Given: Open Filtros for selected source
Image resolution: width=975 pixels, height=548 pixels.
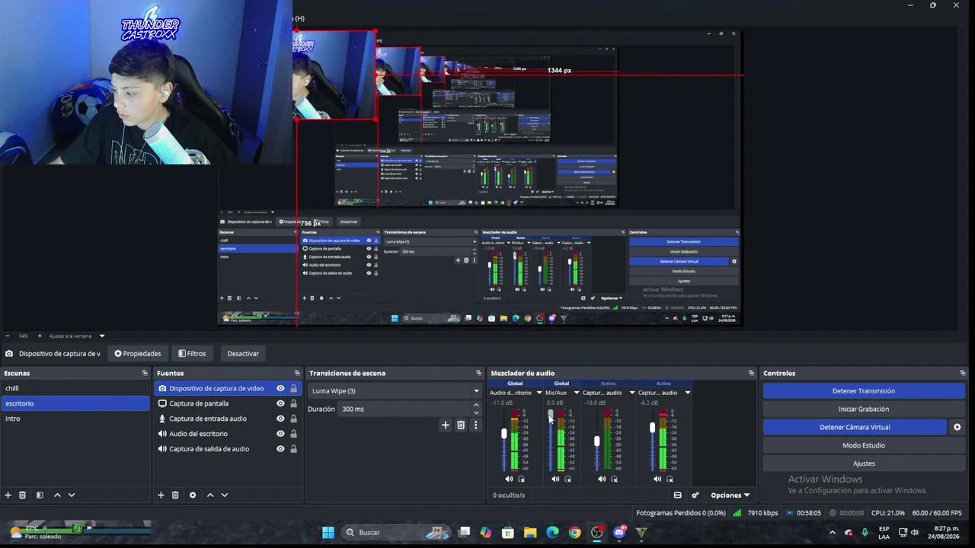Looking at the screenshot, I should 192,353.
